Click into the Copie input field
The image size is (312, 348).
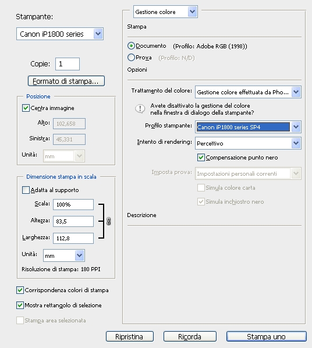pyautogui.click(x=68, y=64)
